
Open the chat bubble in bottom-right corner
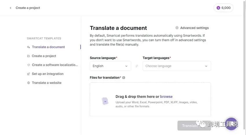(231, 124)
